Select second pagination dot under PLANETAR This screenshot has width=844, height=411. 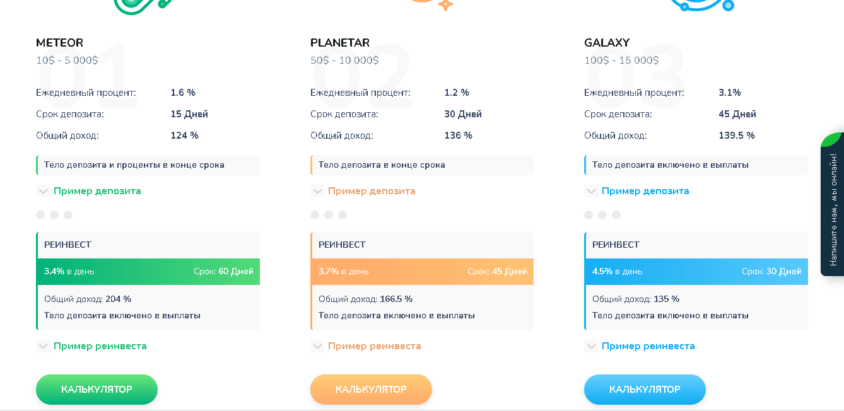pyautogui.click(x=329, y=215)
